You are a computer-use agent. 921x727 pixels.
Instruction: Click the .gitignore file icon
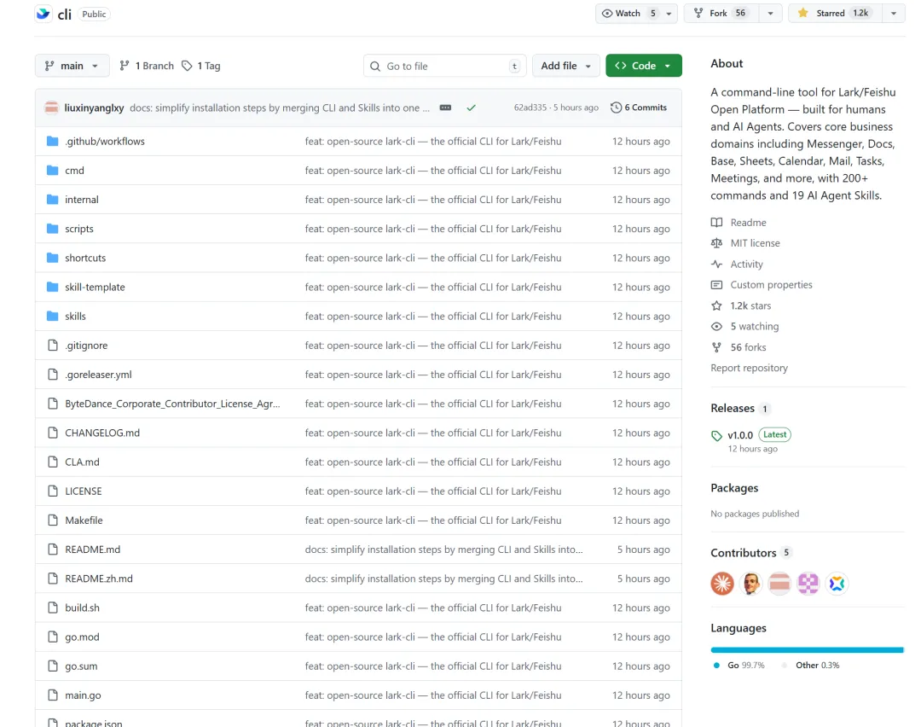(x=53, y=345)
